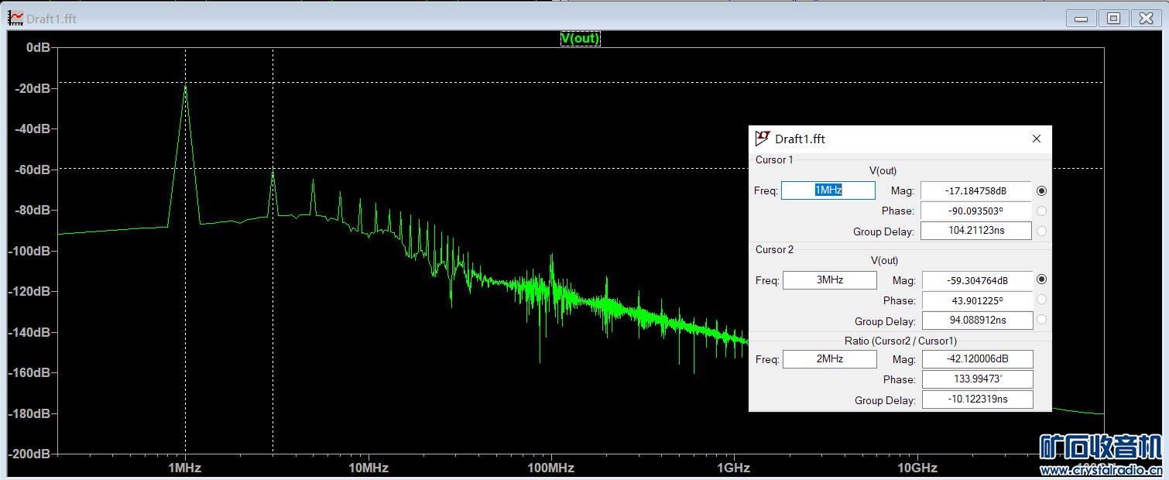Select Cursor 2 Phase radio button
The height and width of the screenshot is (480, 1169).
(x=1041, y=300)
